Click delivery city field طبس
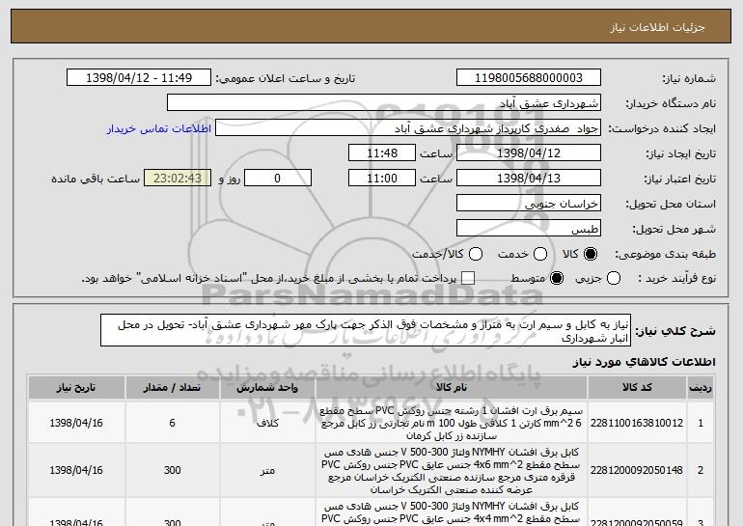The height and width of the screenshot is (526, 743). point(529,229)
